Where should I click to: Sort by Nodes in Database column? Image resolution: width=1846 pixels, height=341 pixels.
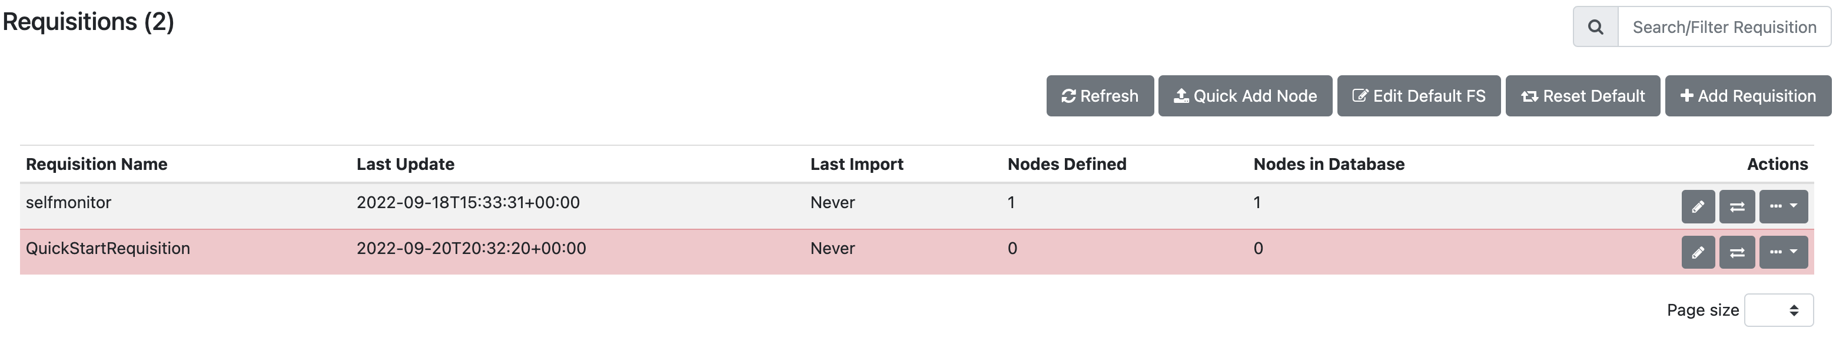coord(1329,164)
